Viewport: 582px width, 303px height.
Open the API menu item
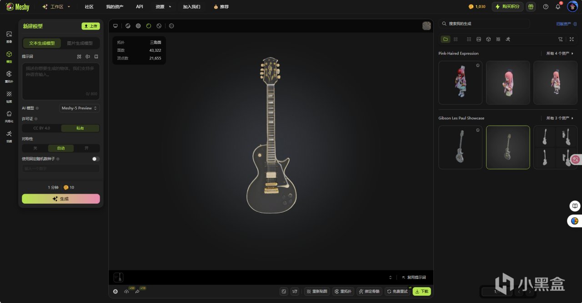click(x=140, y=7)
